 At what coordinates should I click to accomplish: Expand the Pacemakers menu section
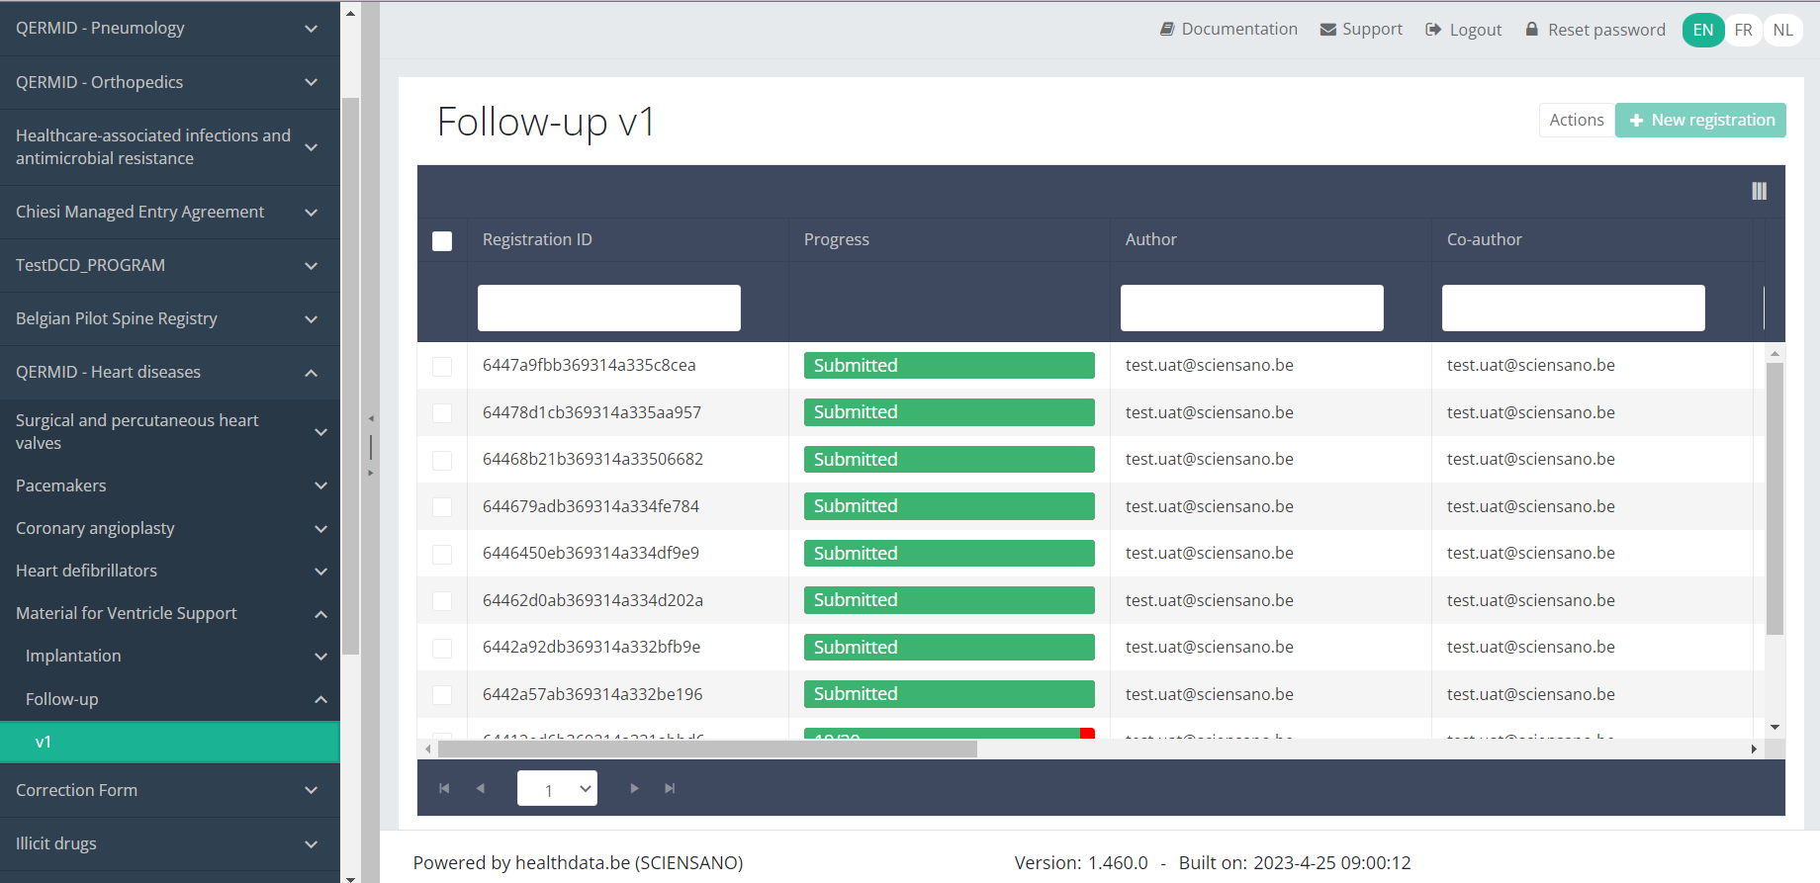coord(169,486)
